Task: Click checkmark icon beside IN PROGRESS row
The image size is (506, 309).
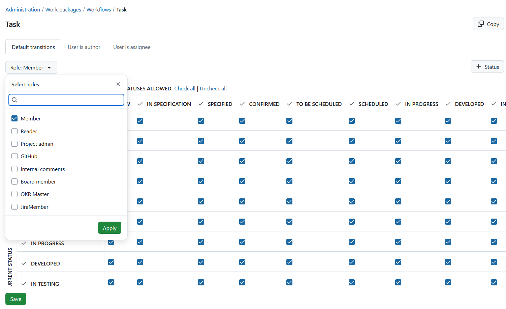Action: pyautogui.click(x=24, y=243)
